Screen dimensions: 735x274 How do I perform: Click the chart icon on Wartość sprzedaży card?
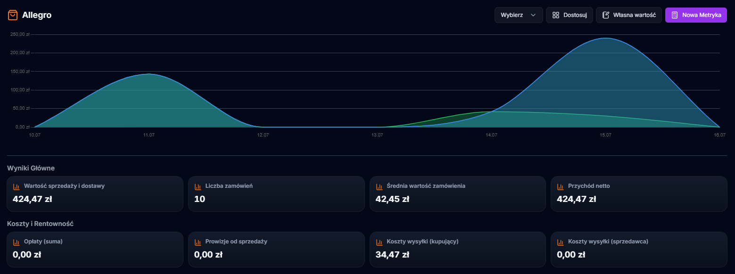click(17, 185)
